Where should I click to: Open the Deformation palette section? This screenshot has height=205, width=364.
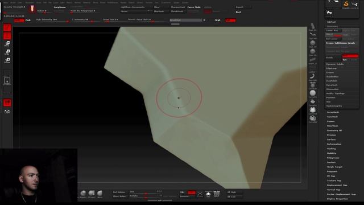point(334,144)
